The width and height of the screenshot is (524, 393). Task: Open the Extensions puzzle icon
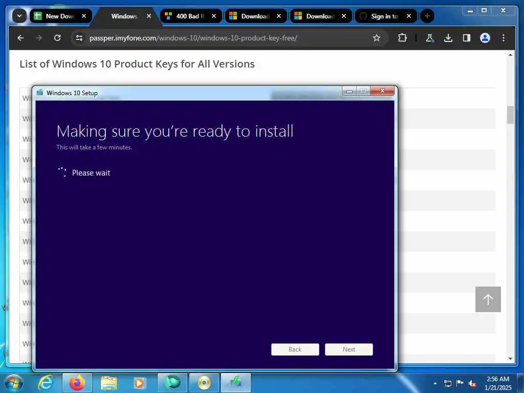(x=402, y=38)
